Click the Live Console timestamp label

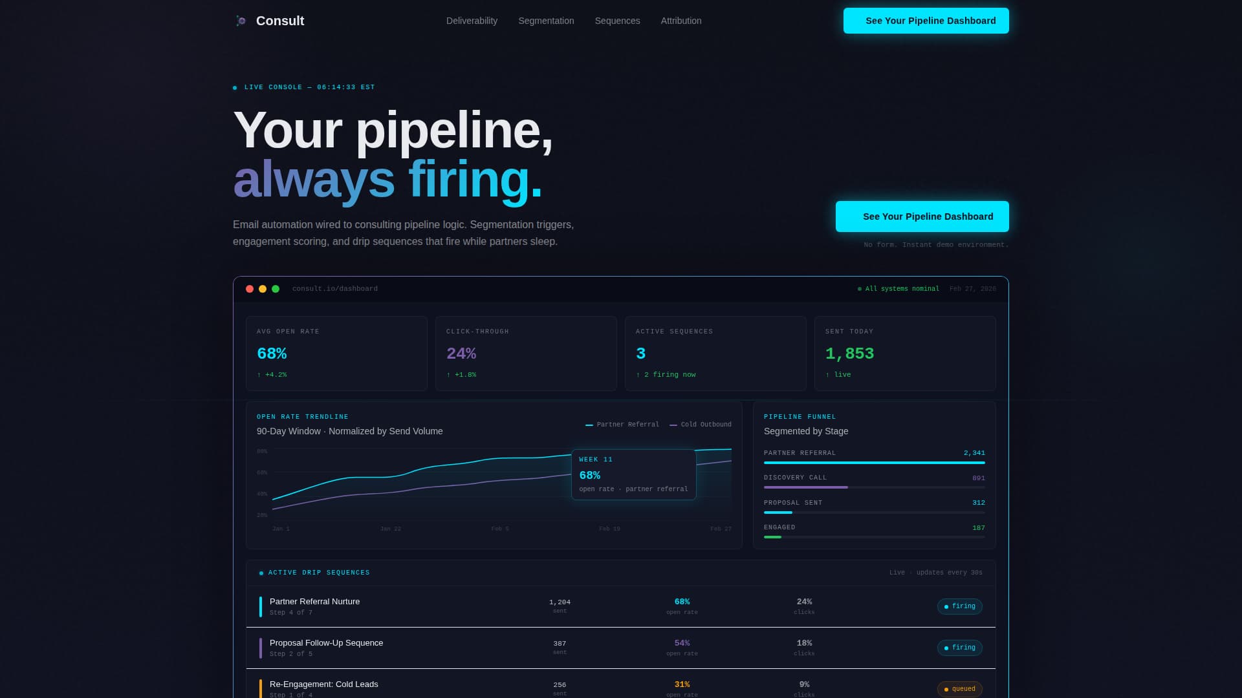coord(309,87)
